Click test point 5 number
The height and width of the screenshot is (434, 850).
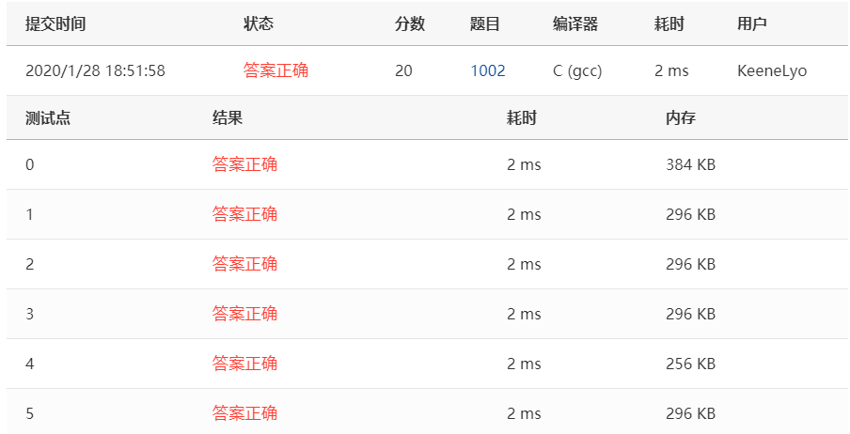pos(30,414)
